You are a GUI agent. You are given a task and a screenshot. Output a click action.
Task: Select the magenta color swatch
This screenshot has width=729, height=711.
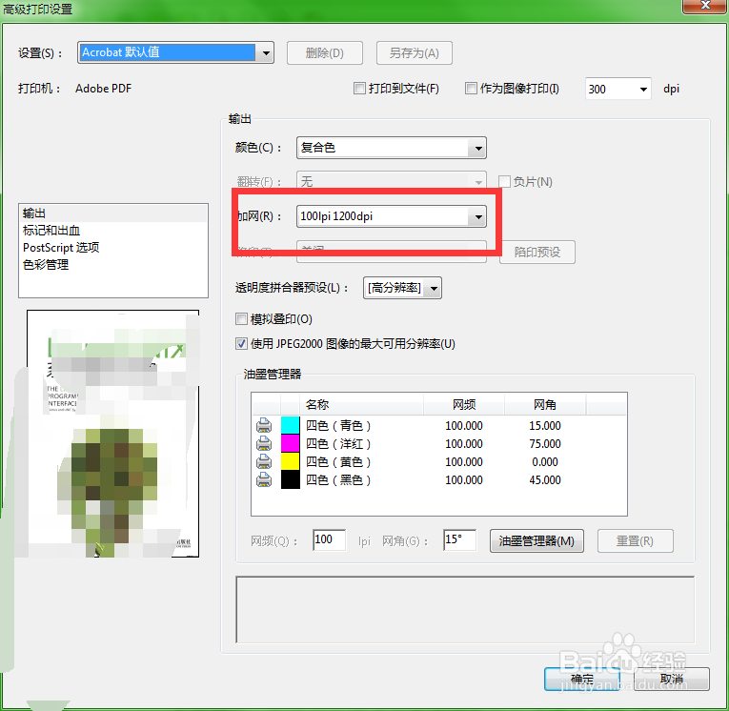tap(291, 443)
